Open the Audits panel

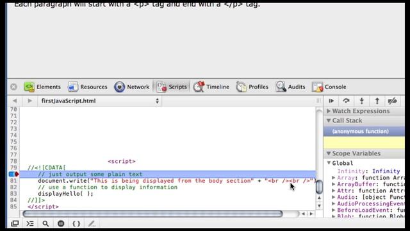point(290,87)
